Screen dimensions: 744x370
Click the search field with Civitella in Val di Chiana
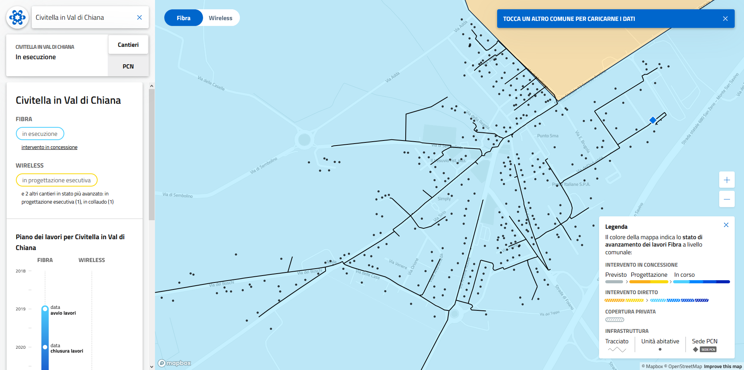[x=90, y=17]
